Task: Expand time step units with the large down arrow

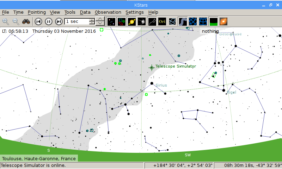Action: pyautogui.click(x=100, y=24)
